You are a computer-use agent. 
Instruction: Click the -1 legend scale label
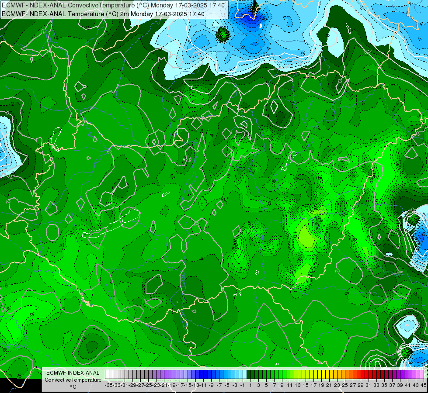click(242, 385)
